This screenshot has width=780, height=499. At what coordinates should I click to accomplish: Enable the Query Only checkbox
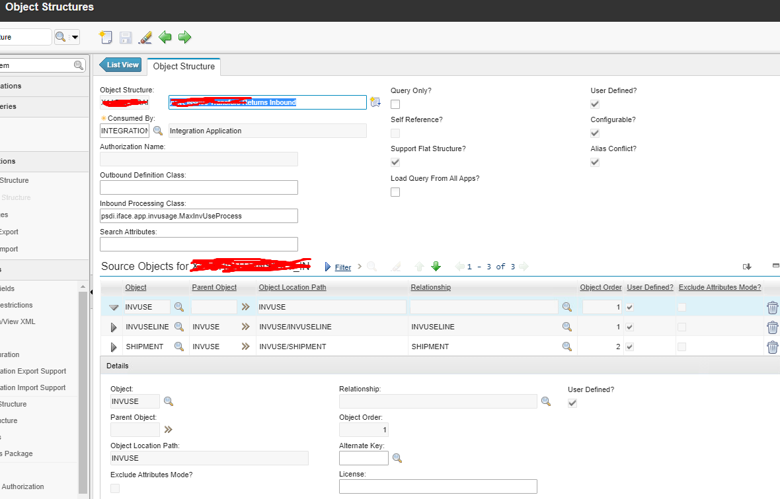[x=395, y=104]
